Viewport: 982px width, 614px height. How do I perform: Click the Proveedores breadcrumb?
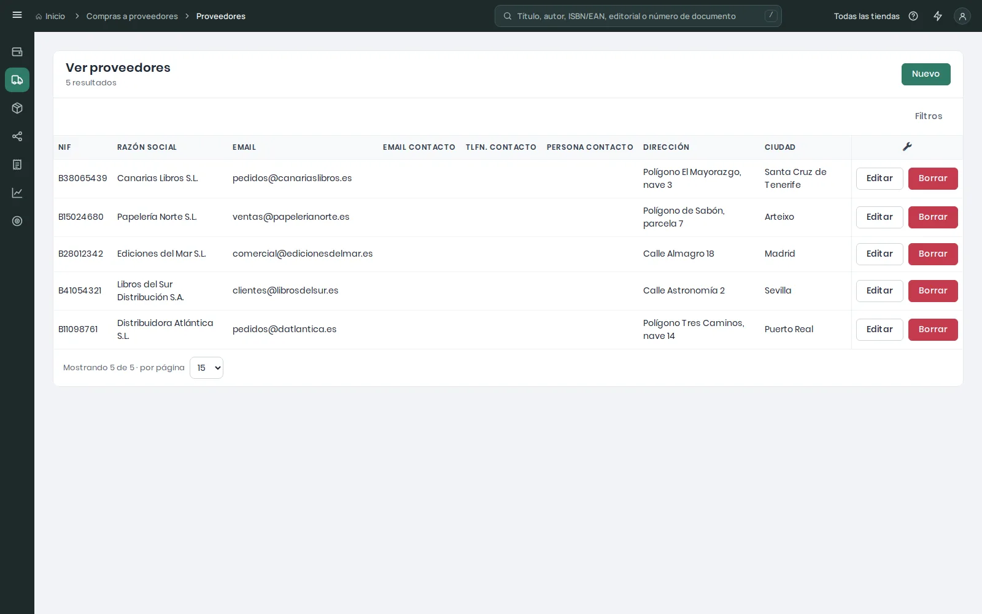tap(221, 16)
